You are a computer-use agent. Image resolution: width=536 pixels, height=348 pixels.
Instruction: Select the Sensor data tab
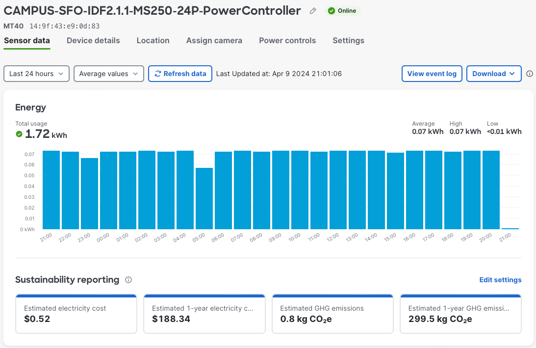tap(26, 41)
